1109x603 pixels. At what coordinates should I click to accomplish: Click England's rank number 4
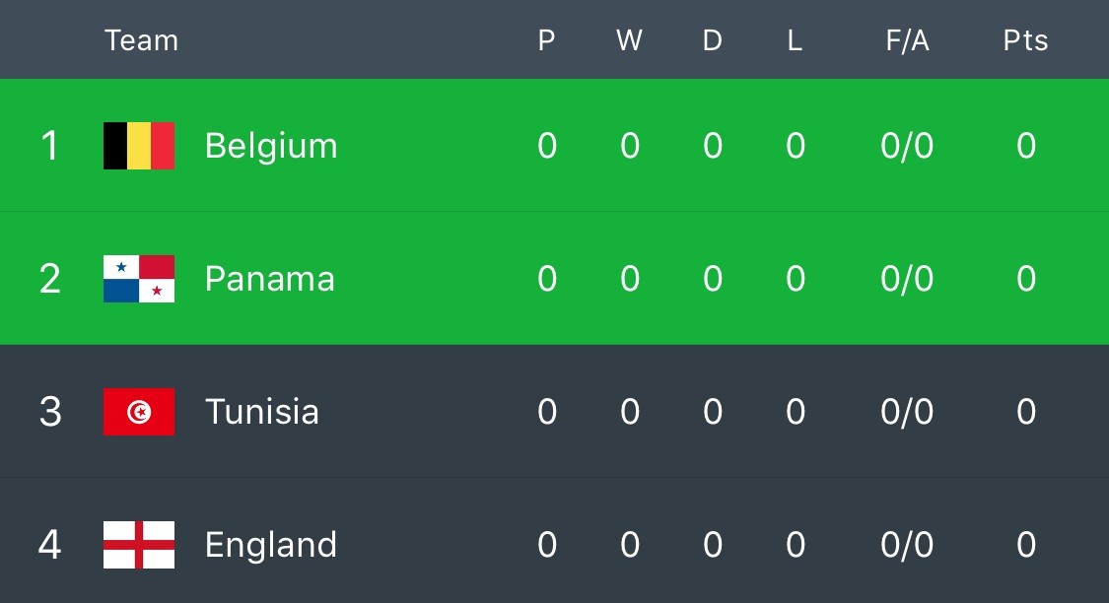coord(50,545)
